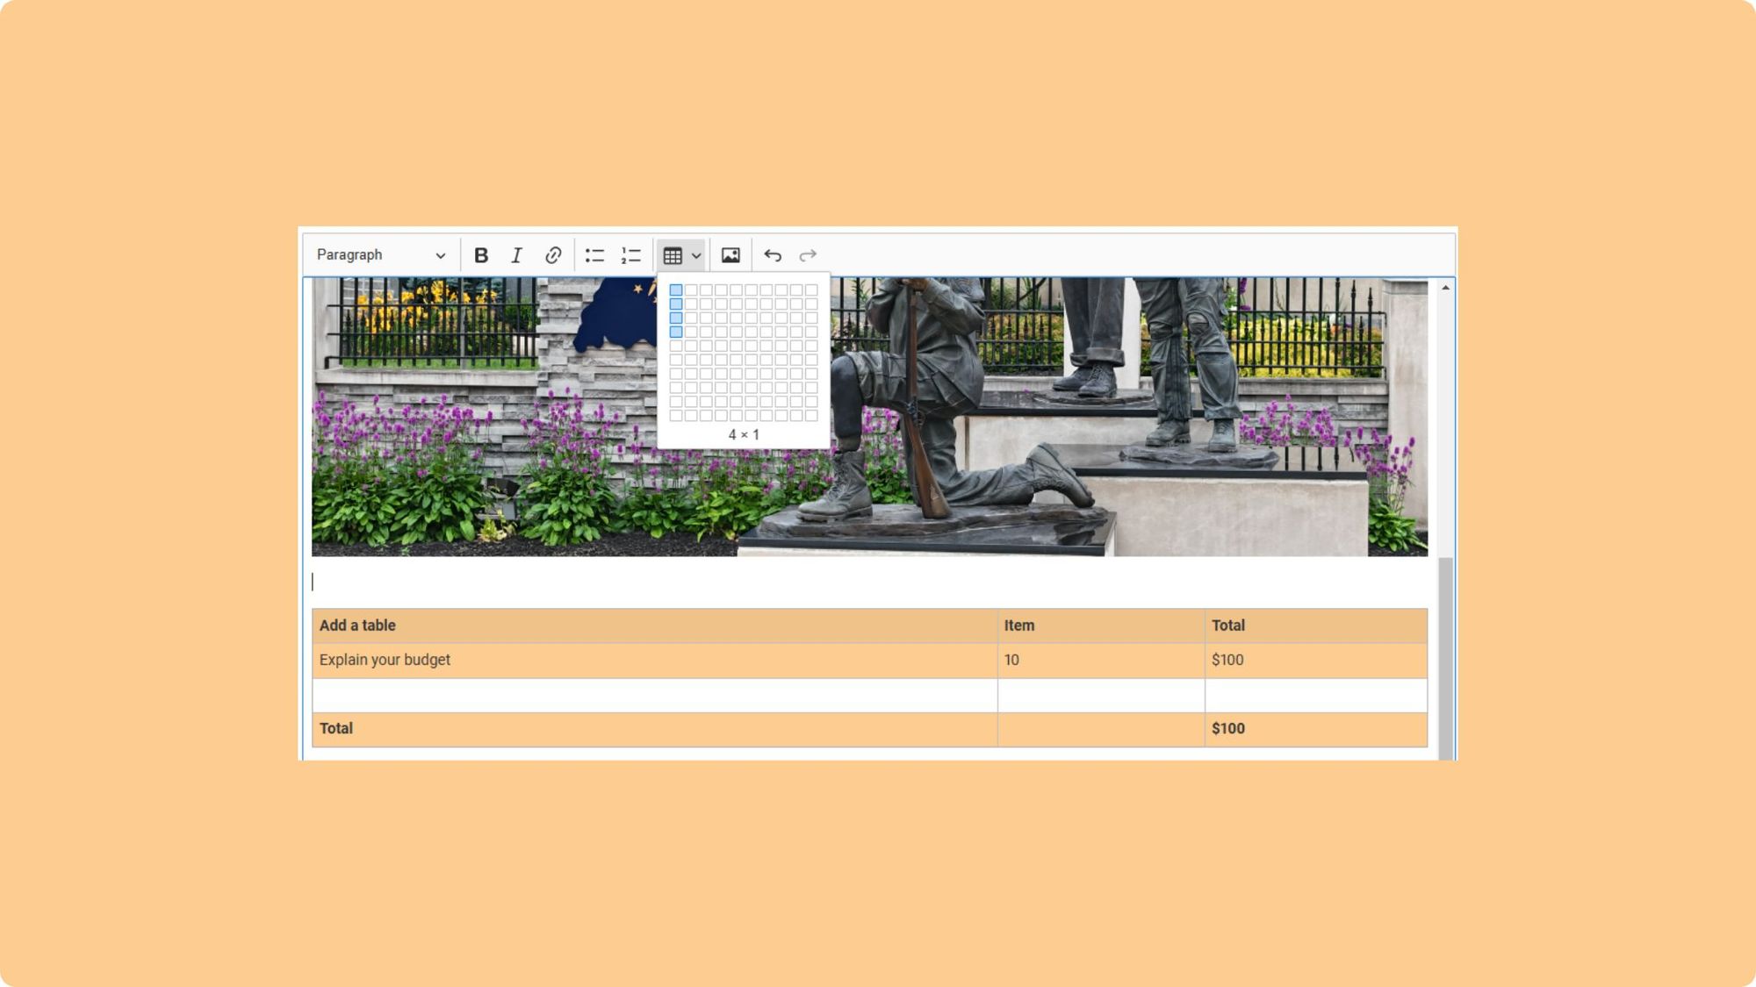Click the redo arrow
The height and width of the screenshot is (987, 1756).
pos(808,255)
